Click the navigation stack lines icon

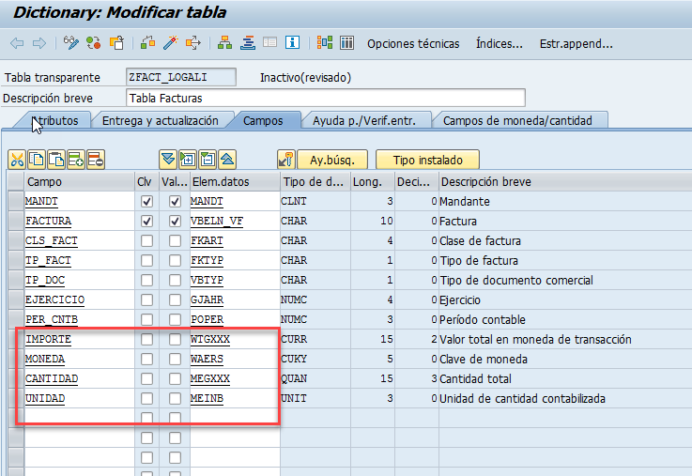248,43
